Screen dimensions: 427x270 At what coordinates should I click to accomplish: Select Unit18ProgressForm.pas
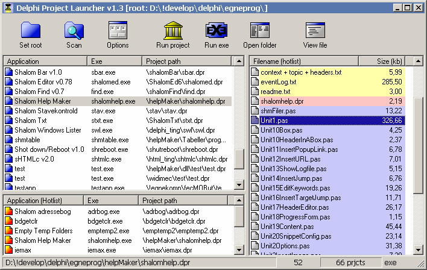click(x=328, y=217)
